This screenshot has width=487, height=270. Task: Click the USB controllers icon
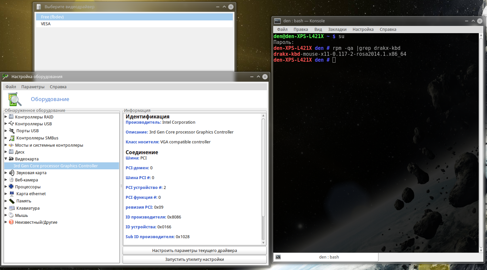click(x=11, y=124)
